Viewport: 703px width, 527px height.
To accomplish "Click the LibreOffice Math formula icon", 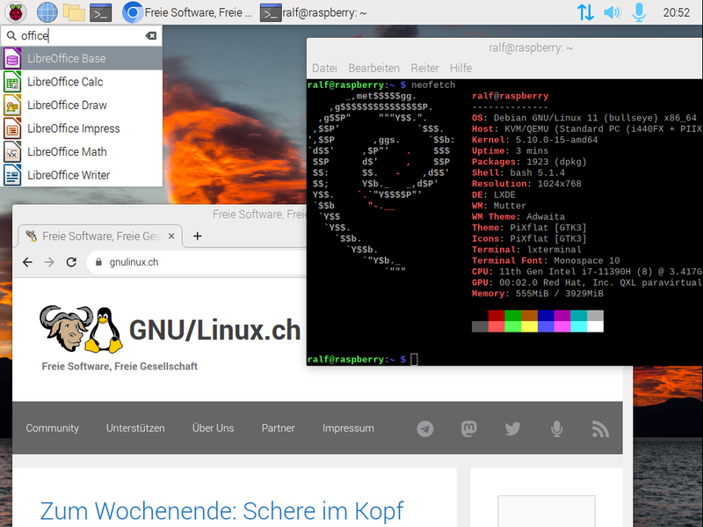I will [x=12, y=151].
